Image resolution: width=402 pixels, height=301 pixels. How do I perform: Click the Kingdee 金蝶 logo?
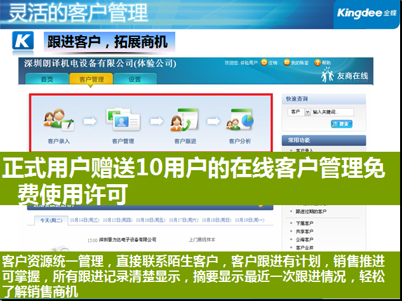366,13
